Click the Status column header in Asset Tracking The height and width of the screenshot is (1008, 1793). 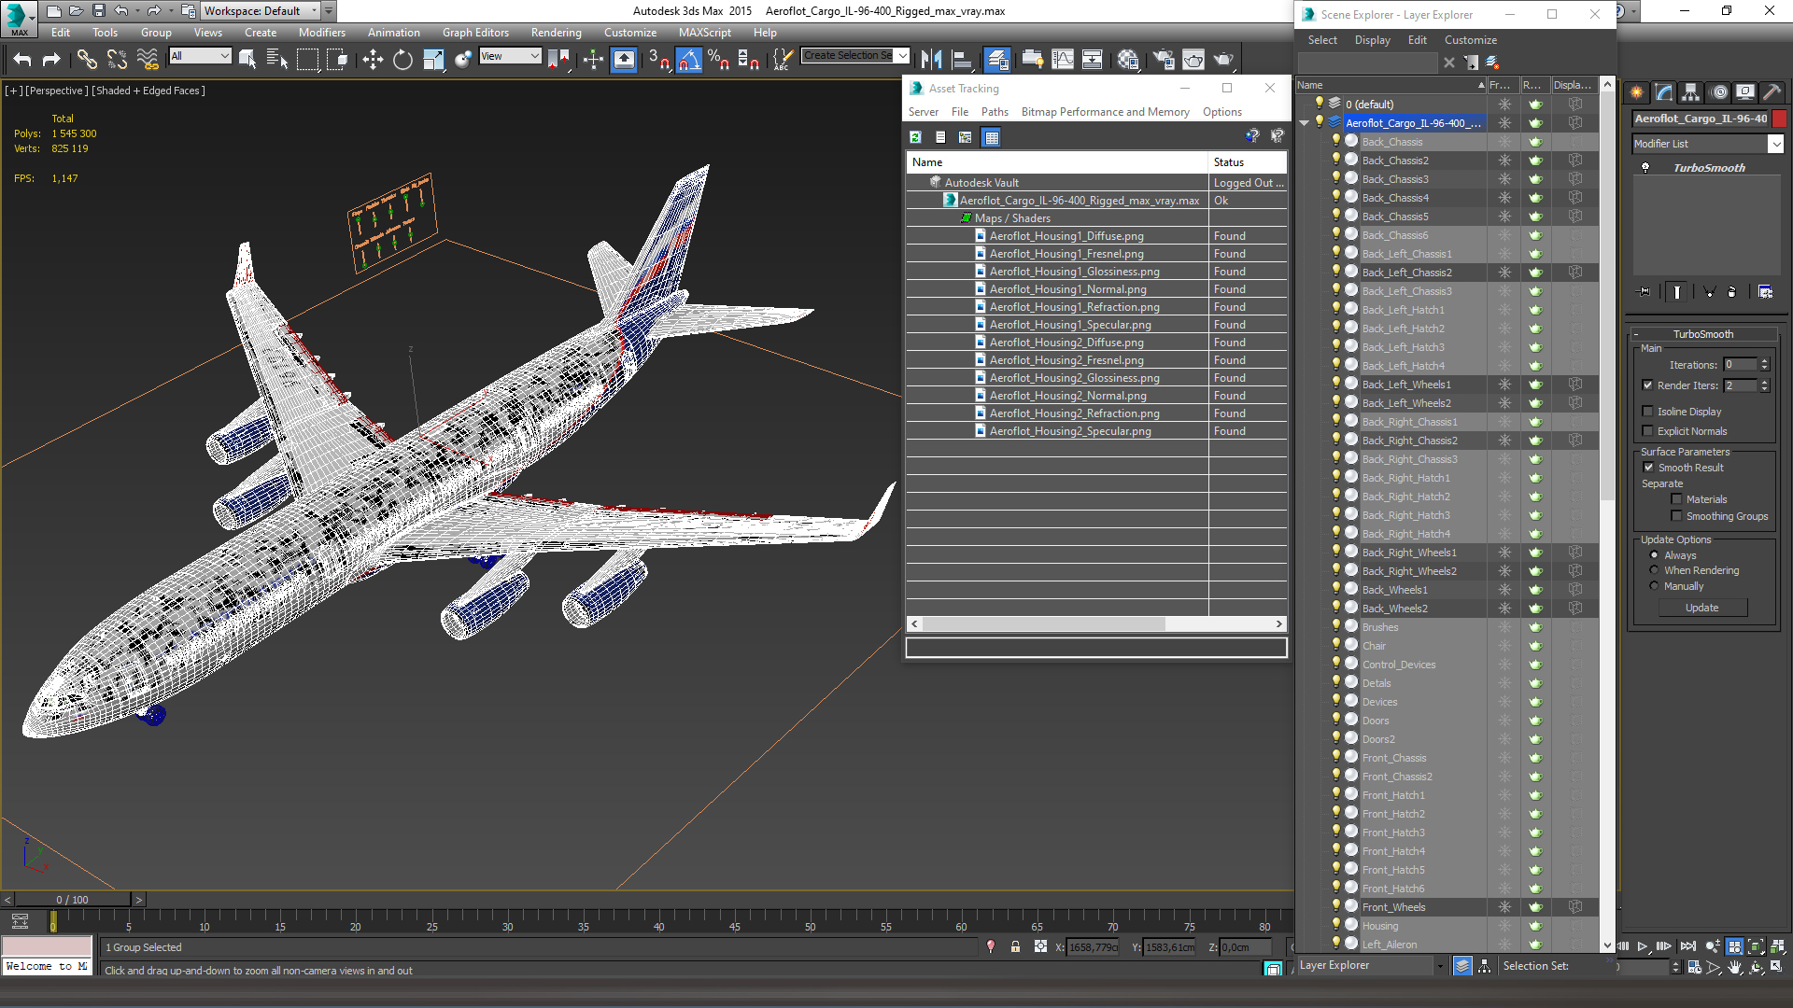click(x=1248, y=162)
